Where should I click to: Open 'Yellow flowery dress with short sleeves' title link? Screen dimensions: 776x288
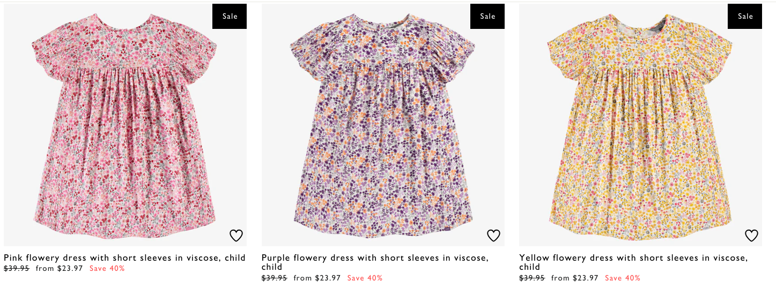click(x=633, y=262)
